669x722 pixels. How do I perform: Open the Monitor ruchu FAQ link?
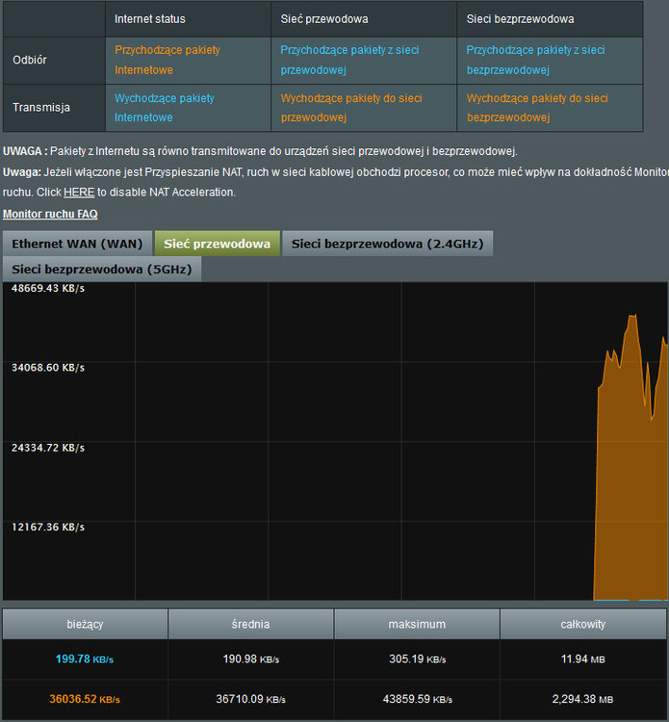50,214
